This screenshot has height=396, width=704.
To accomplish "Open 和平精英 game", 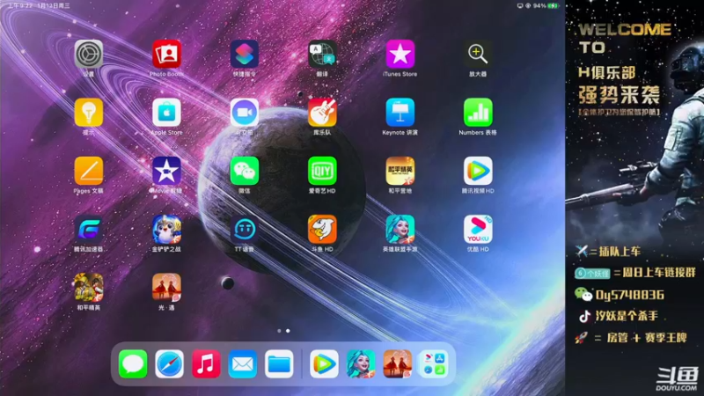I will (89, 288).
